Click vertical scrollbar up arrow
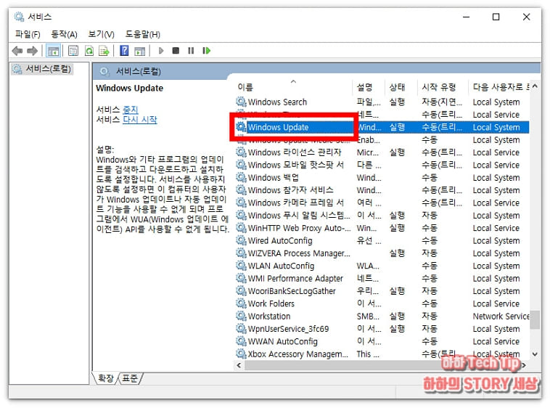 pyautogui.click(x=535, y=86)
